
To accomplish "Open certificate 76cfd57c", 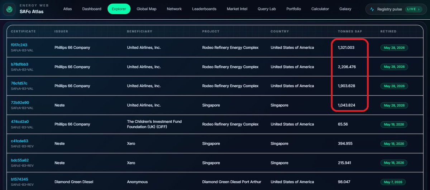I will [19, 83].
